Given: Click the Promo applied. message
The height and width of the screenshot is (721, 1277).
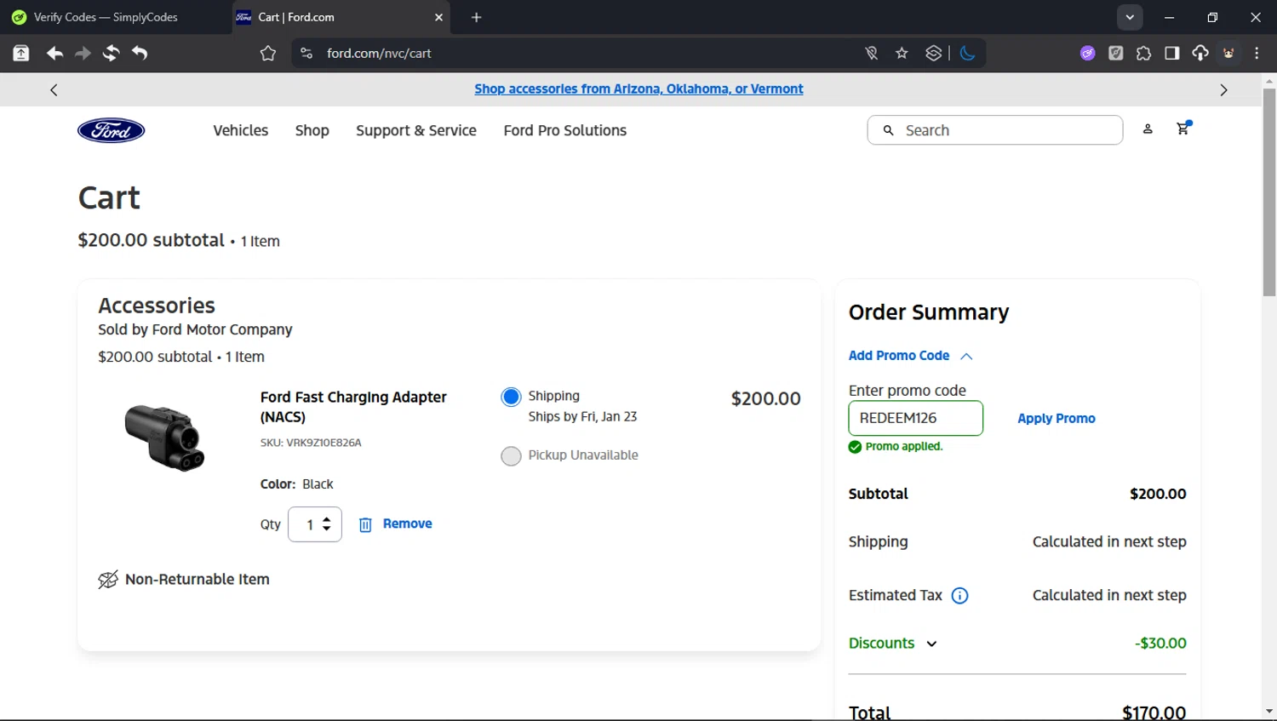Looking at the screenshot, I should coord(904,446).
